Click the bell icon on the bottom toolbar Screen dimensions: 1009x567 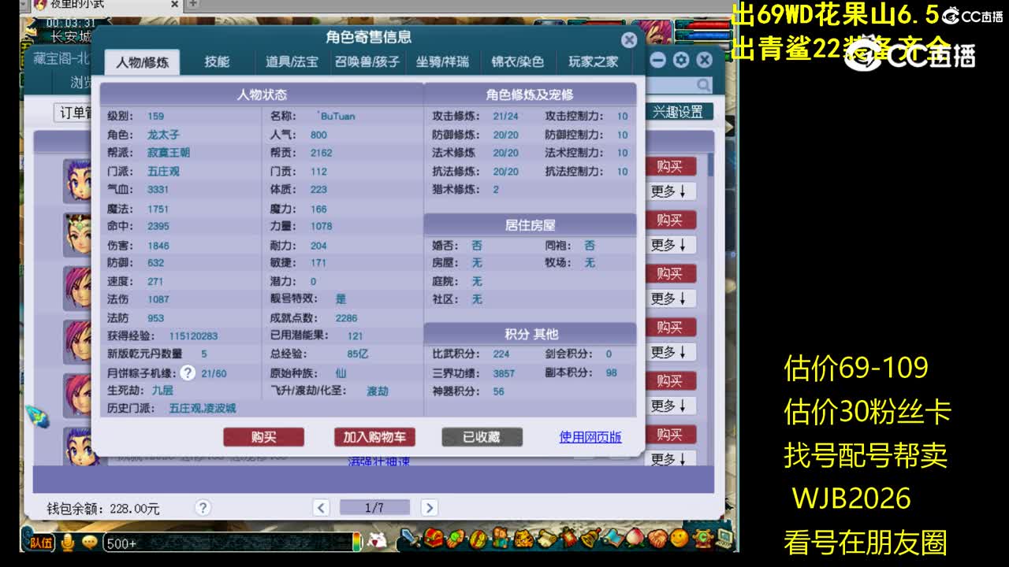pos(590,540)
